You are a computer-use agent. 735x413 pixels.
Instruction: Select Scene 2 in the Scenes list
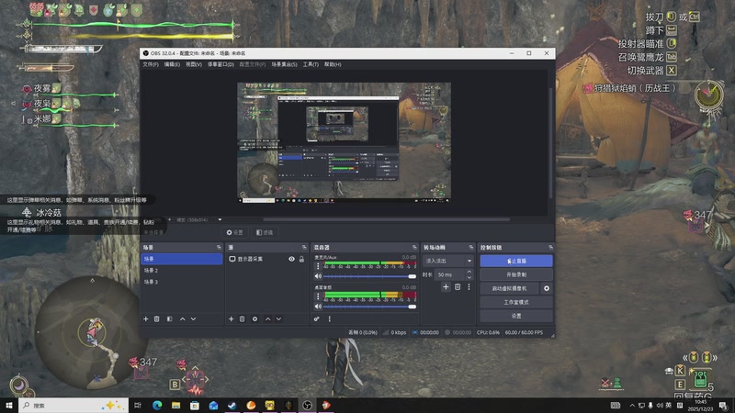click(x=181, y=270)
